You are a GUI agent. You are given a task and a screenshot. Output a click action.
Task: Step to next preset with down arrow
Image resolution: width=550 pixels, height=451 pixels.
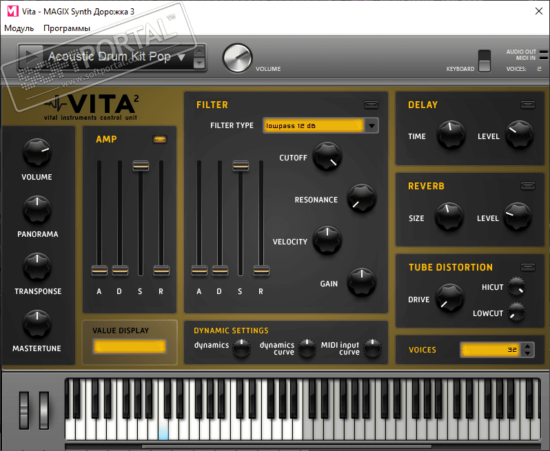pyautogui.click(x=199, y=63)
